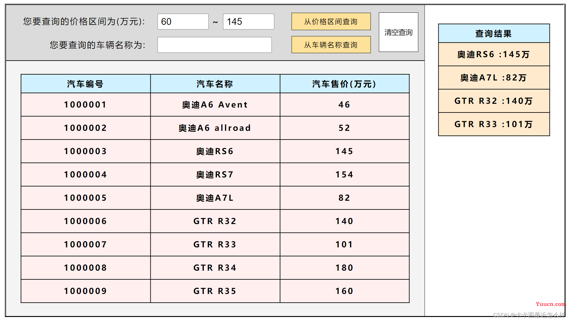Click the 奥迪RS6 name cell in table

pos(215,151)
